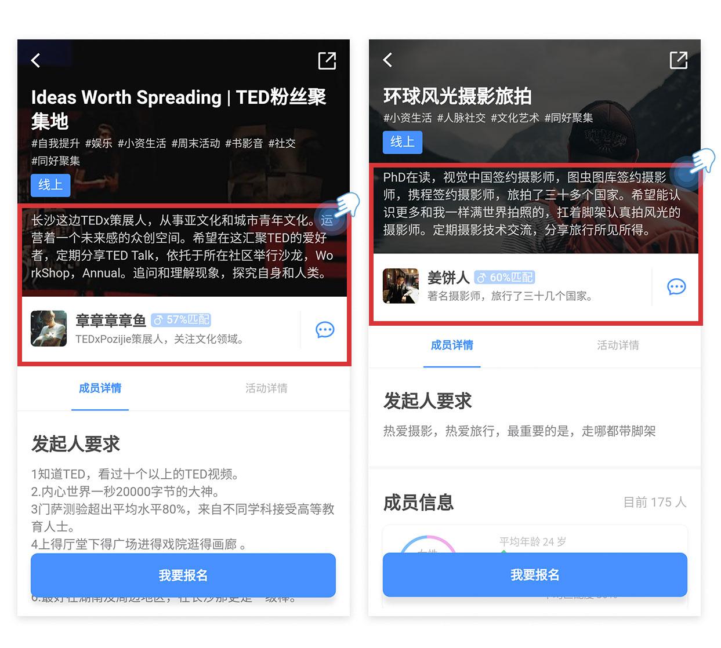Image resolution: width=721 pixels, height=648 pixels.
Task: Switch to 活动详情 tab in photography group
Action: tap(618, 345)
